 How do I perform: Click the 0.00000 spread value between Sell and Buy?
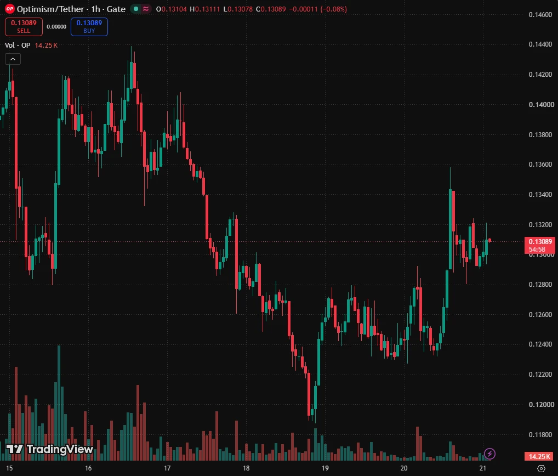[x=56, y=27]
